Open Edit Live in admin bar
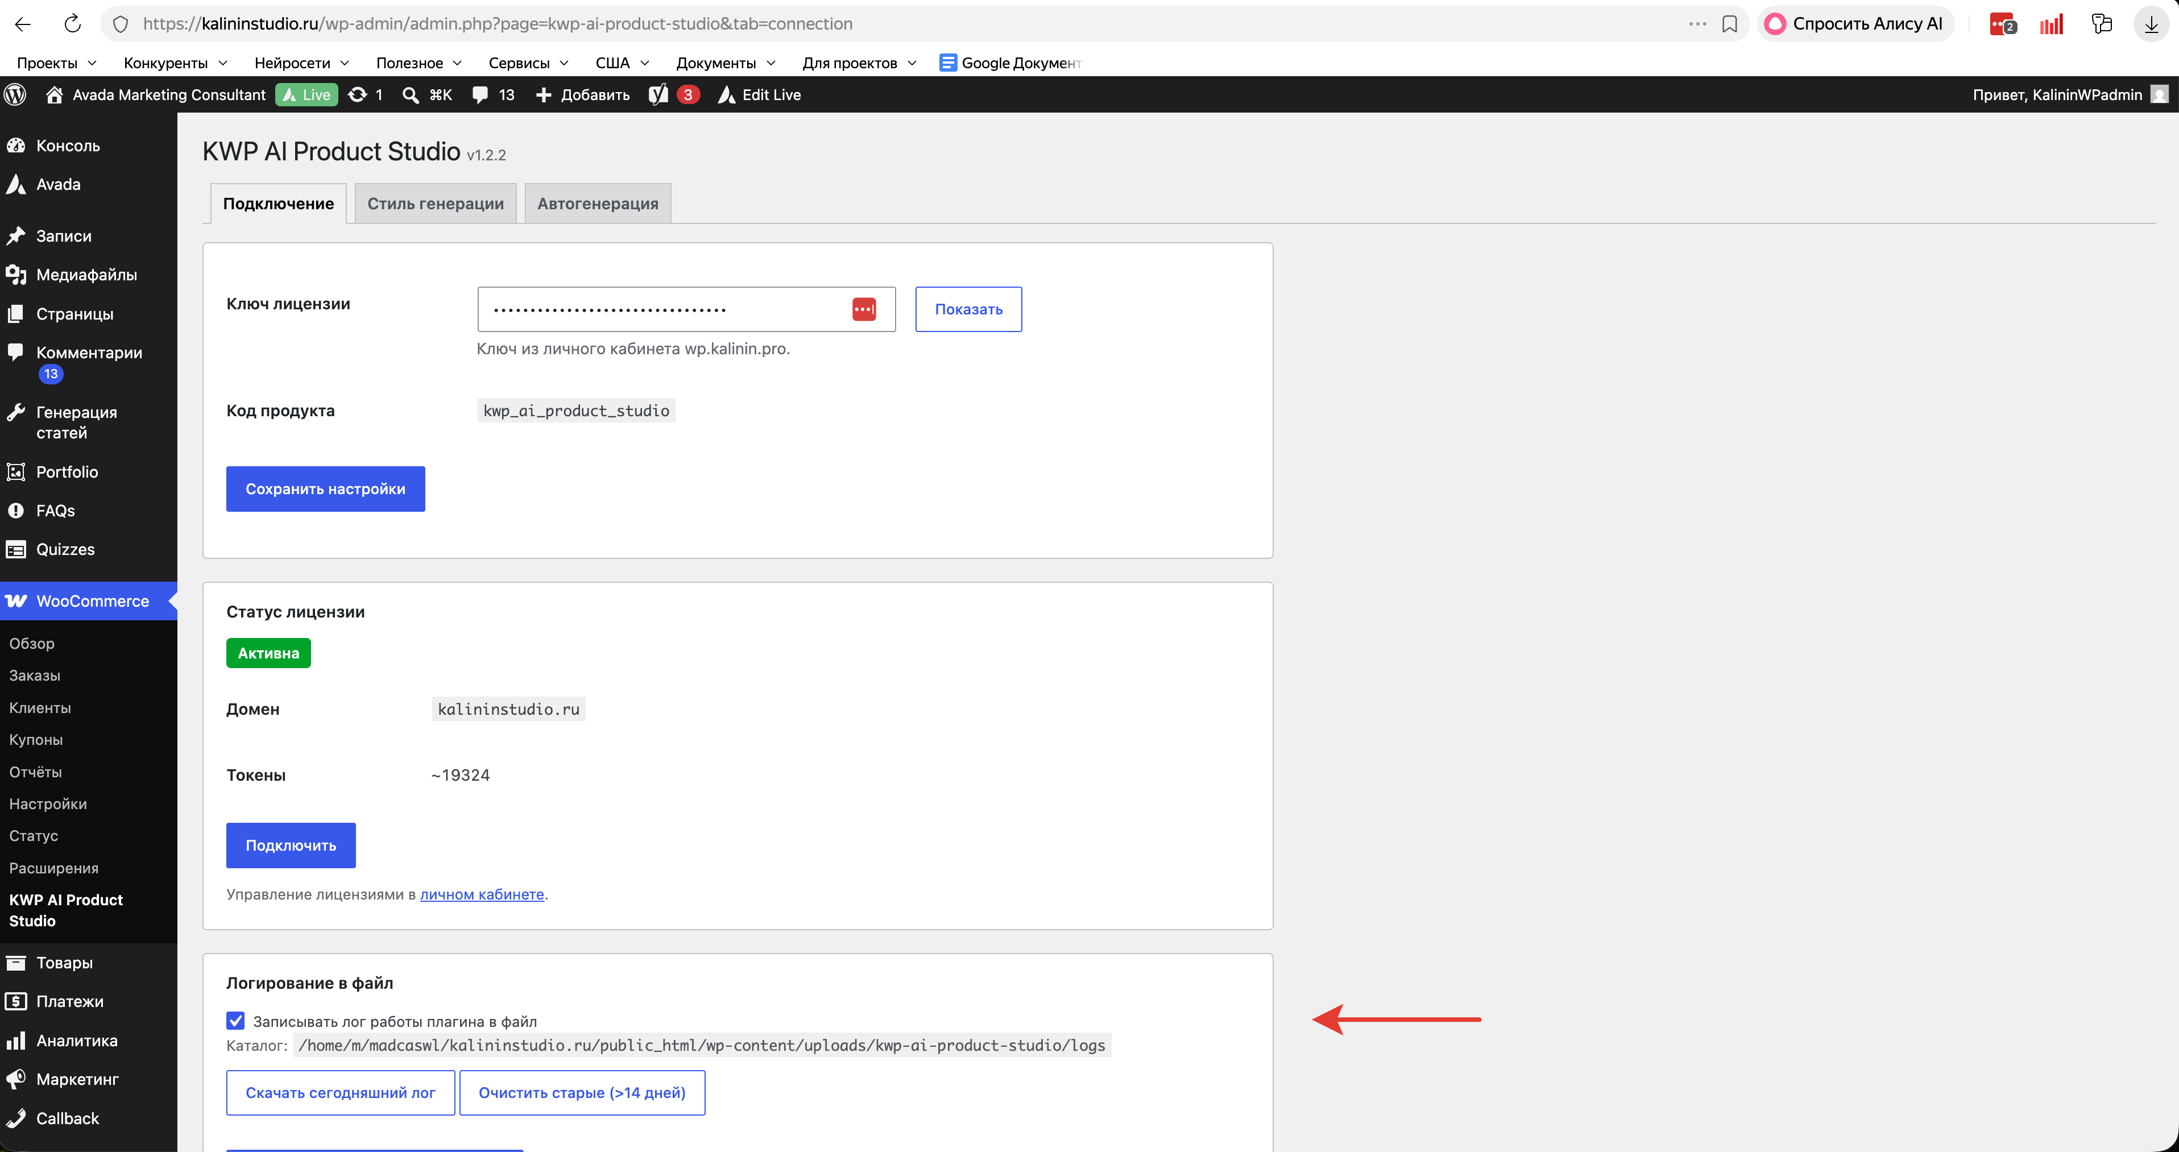 [x=759, y=95]
